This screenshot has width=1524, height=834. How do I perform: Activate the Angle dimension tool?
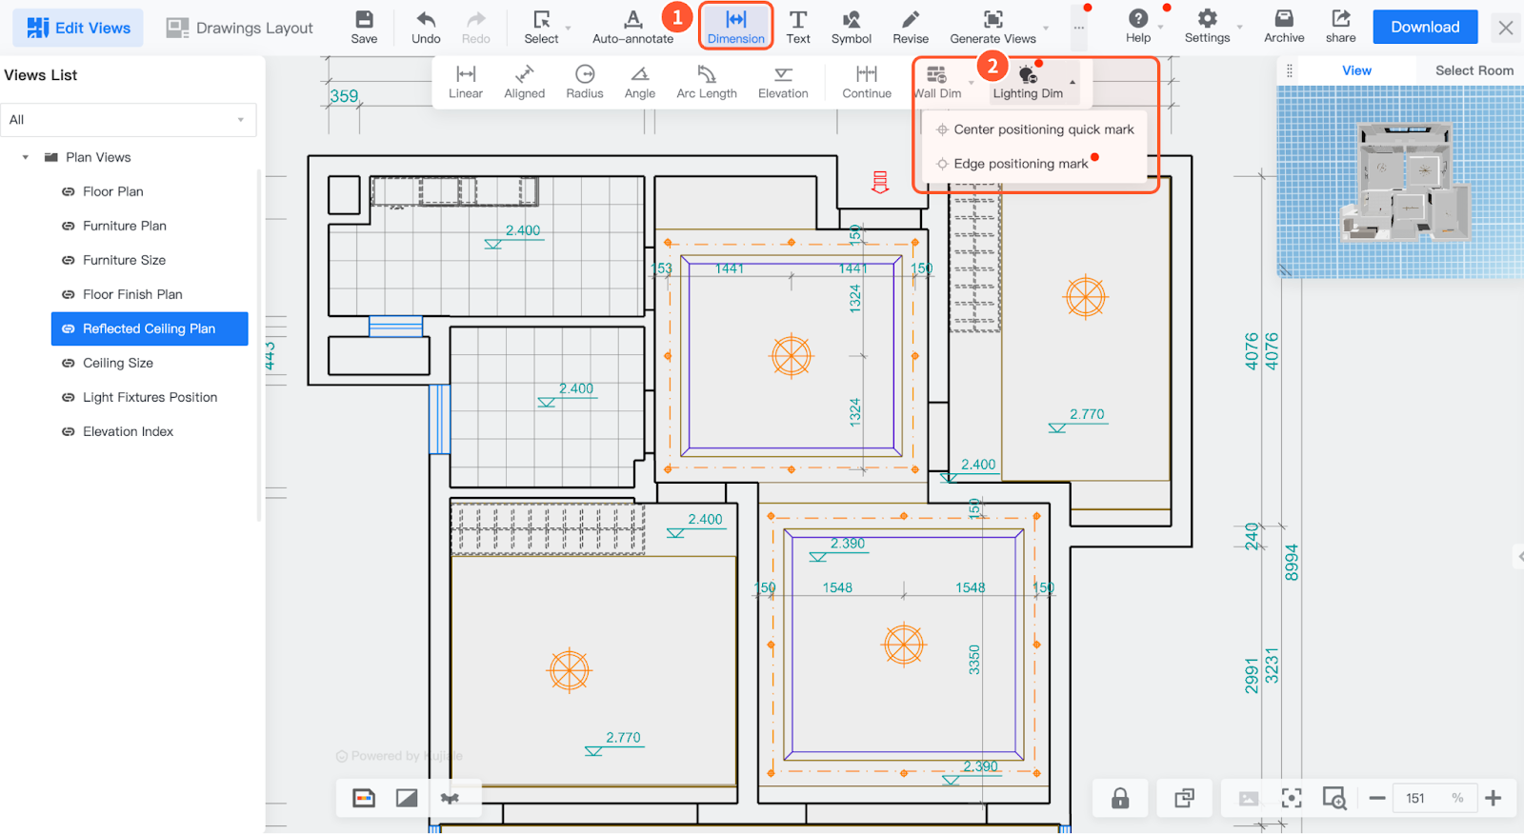(x=639, y=82)
